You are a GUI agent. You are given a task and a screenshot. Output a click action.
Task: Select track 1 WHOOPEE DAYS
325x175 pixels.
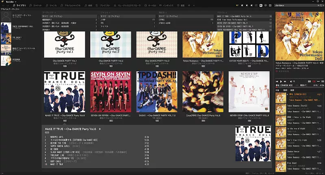(97, 137)
